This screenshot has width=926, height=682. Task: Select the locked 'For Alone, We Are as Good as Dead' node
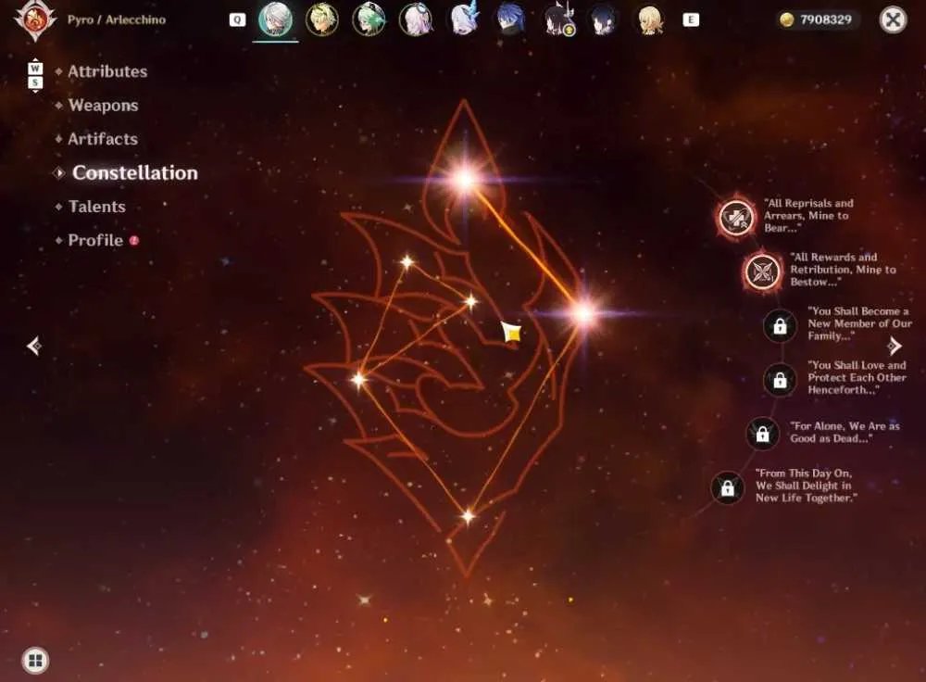coord(762,434)
